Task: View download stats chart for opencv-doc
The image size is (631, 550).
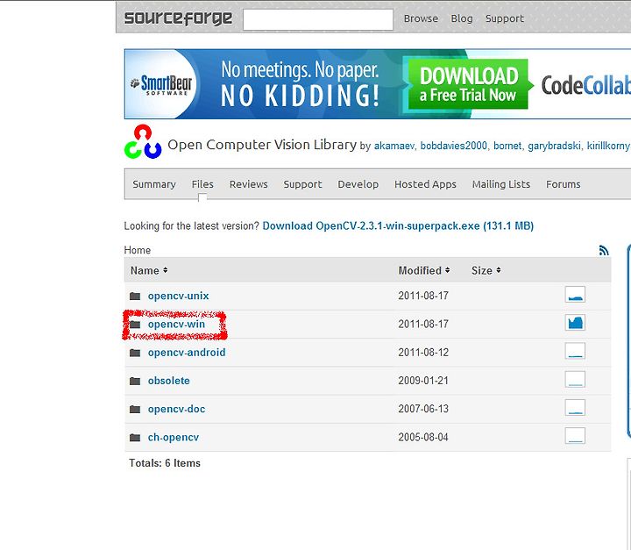Action: (x=575, y=407)
